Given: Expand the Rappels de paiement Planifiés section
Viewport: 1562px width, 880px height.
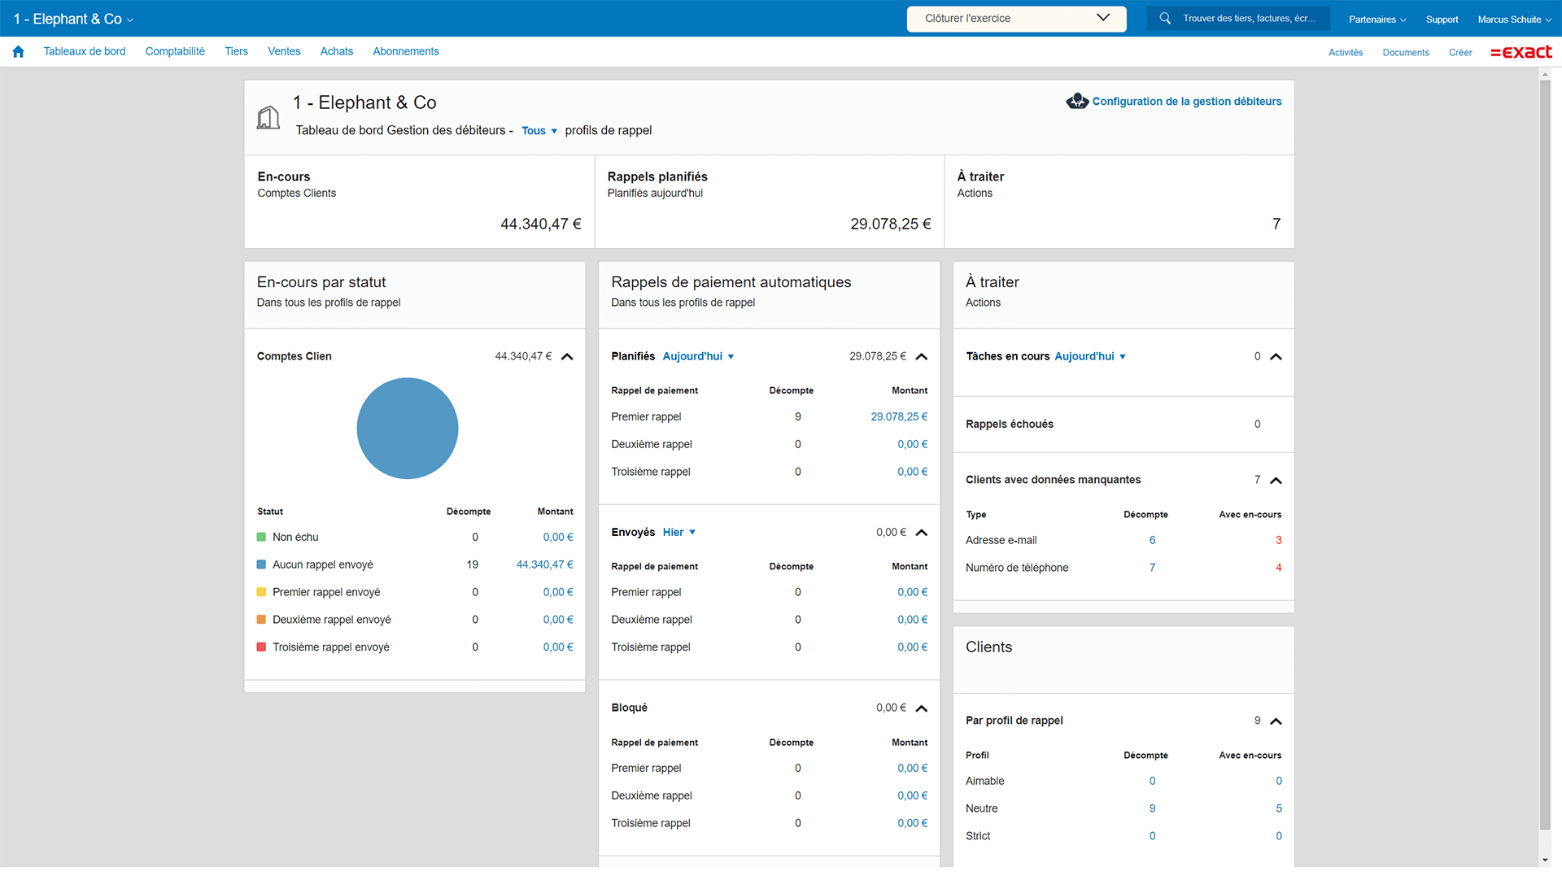Looking at the screenshot, I should pyautogui.click(x=918, y=356).
